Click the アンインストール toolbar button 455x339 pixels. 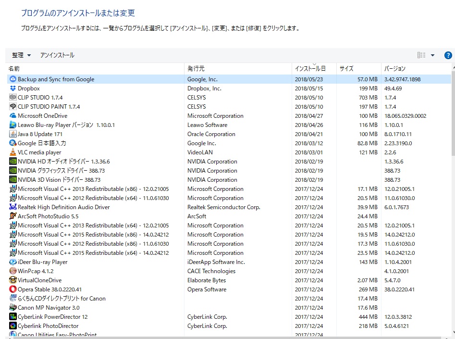pos(57,55)
